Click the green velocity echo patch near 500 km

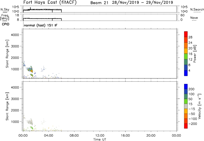pos(32,128)
